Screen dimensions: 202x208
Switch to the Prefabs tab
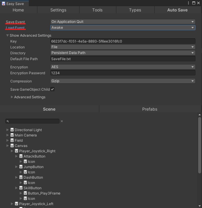150,109
